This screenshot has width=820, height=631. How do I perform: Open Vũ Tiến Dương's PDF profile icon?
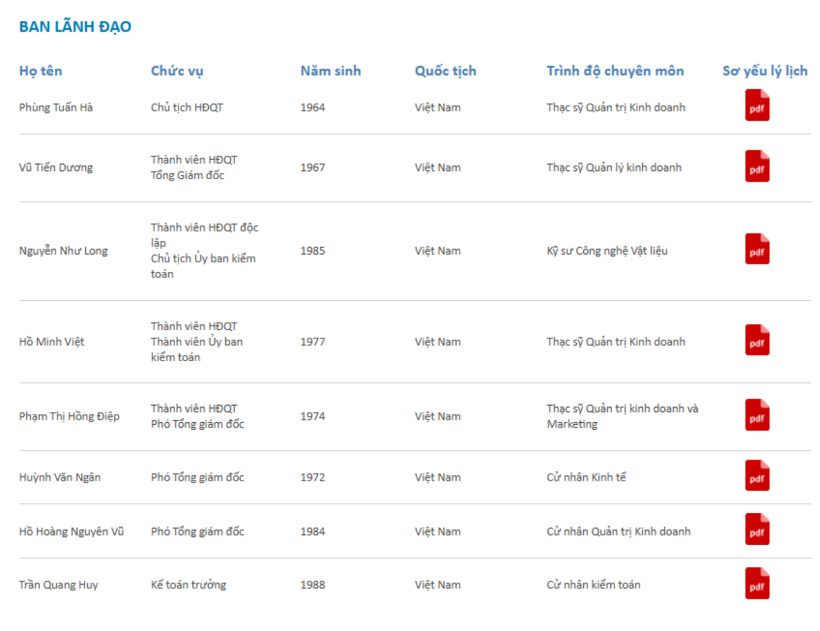pos(756,166)
